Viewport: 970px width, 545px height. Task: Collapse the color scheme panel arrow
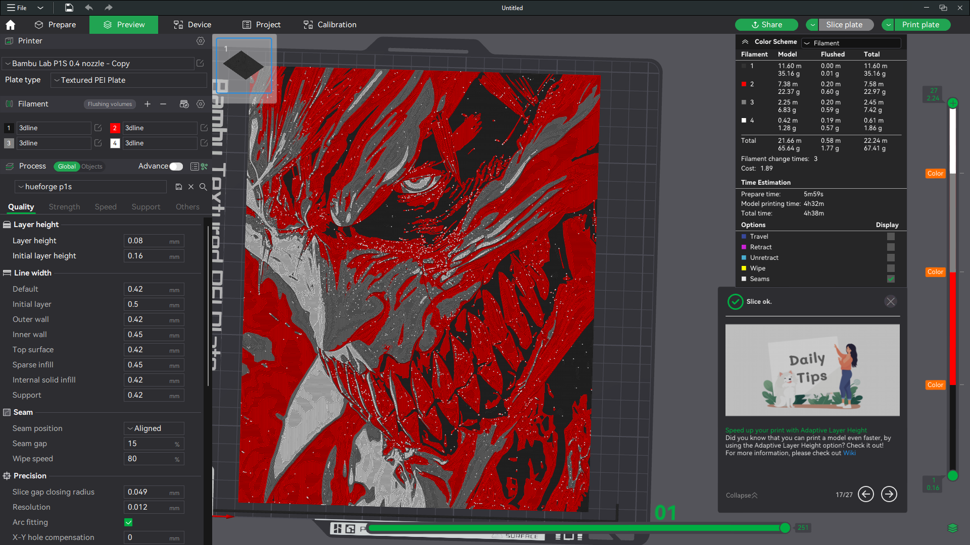pyautogui.click(x=745, y=42)
